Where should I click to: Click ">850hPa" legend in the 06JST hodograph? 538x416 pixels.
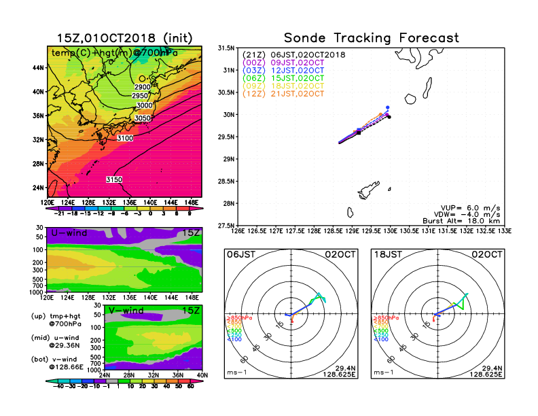(x=239, y=318)
